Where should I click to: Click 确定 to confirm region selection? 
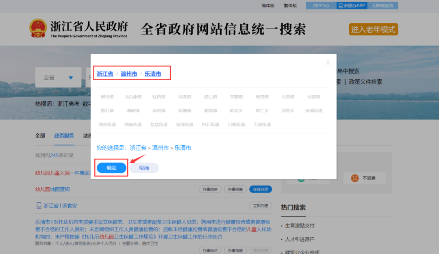(x=111, y=168)
